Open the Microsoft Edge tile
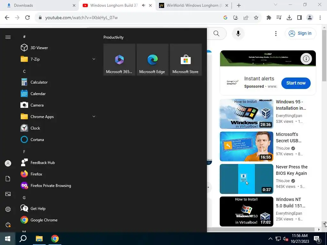The image size is (327, 245). point(152,60)
